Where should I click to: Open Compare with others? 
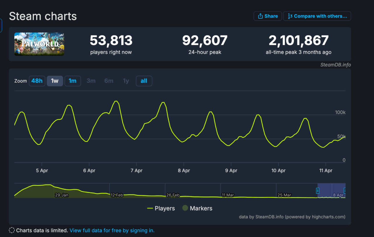[317, 16]
